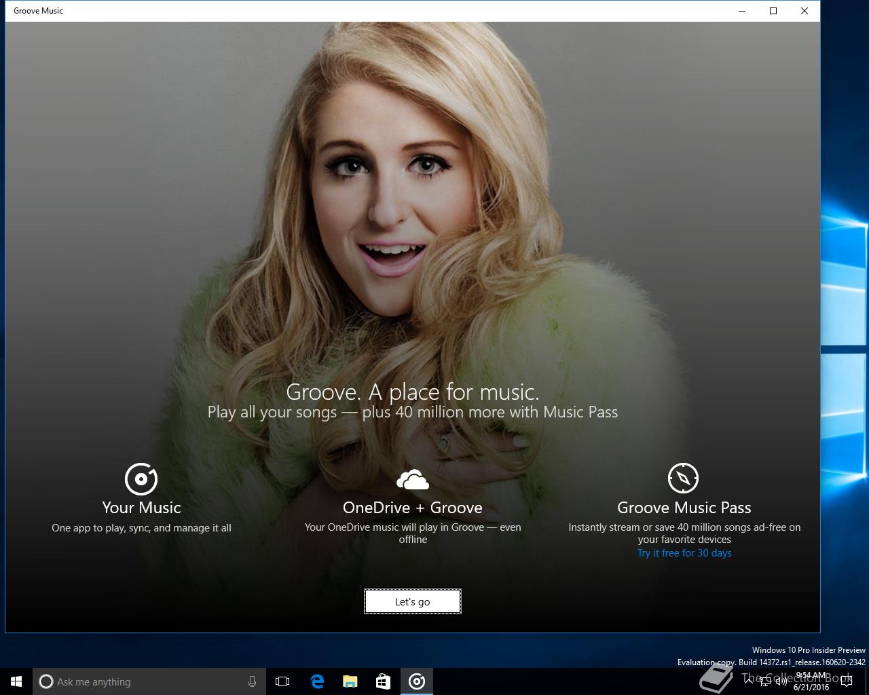Image resolution: width=869 pixels, height=695 pixels.
Task: Maximize the Groove Music window
Action: pos(773,11)
